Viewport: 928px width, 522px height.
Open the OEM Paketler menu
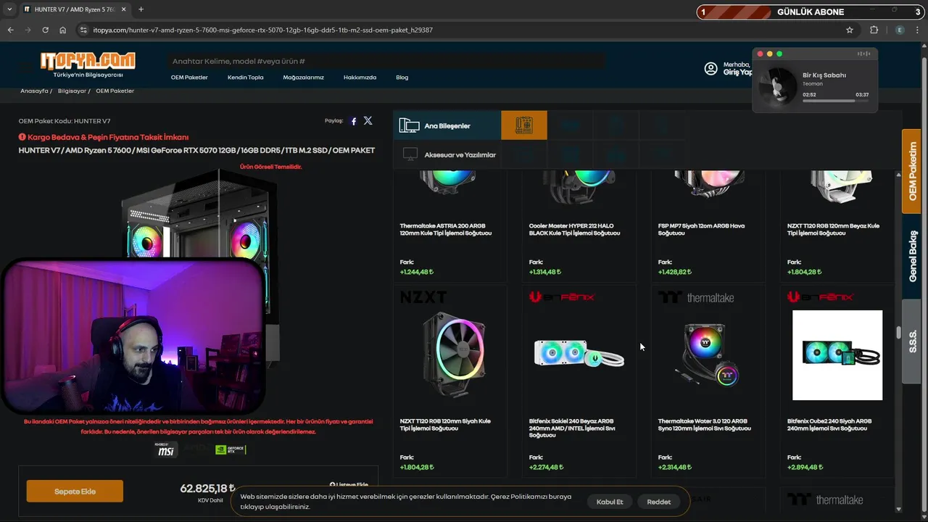pos(189,78)
